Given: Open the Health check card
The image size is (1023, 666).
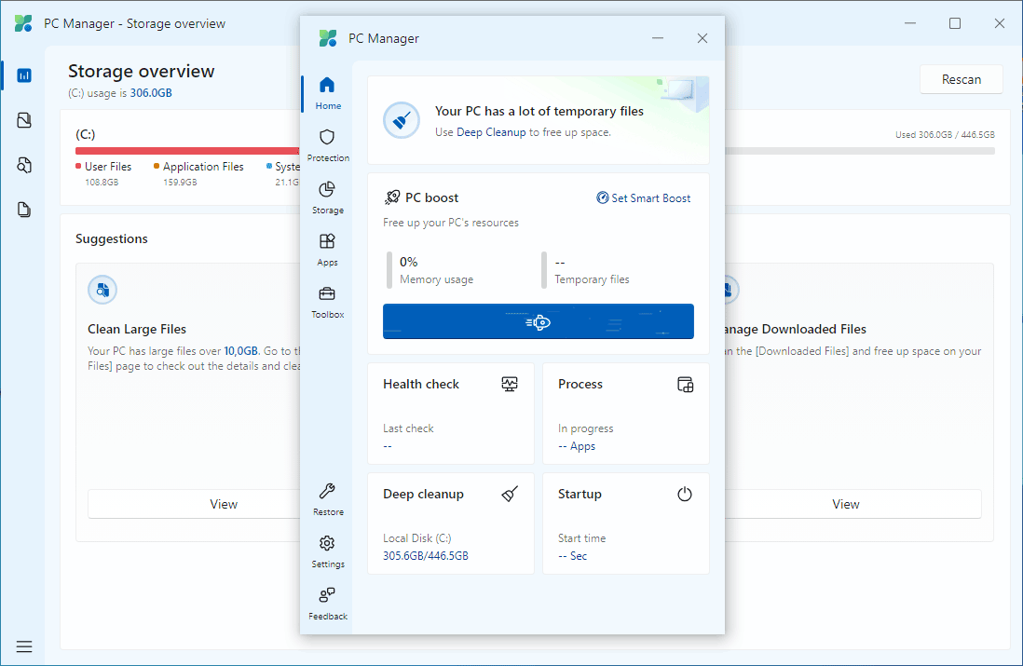Looking at the screenshot, I should tap(451, 414).
